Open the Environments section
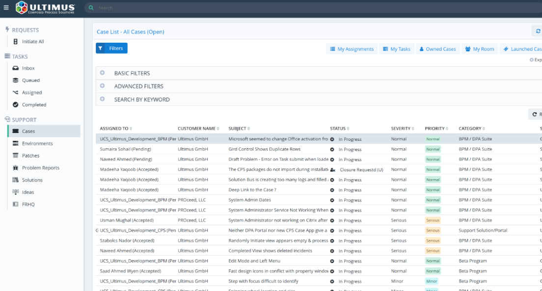The height and width of the screenshot is (291, 542). 37,143
